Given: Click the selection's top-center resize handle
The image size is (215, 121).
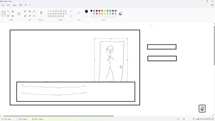Looking at the screenshot, I should (x=111, y=39).
